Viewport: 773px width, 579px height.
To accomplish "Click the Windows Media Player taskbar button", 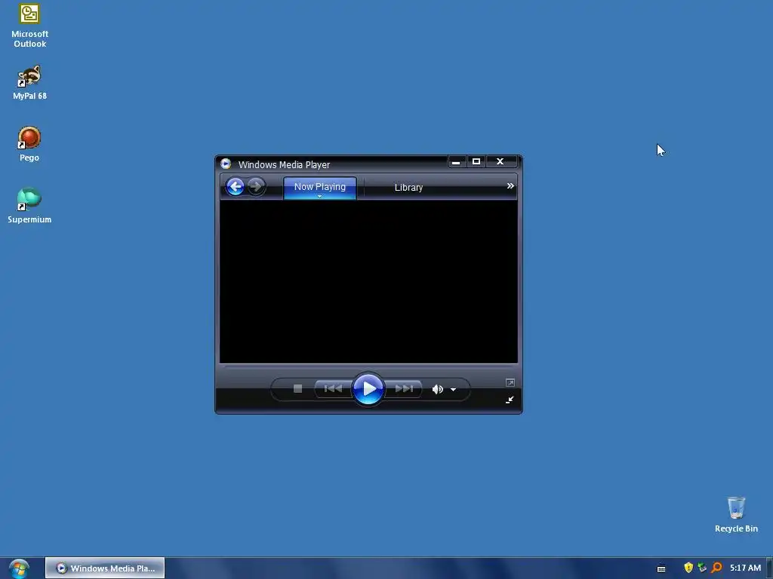I will [x=105, y=568].
